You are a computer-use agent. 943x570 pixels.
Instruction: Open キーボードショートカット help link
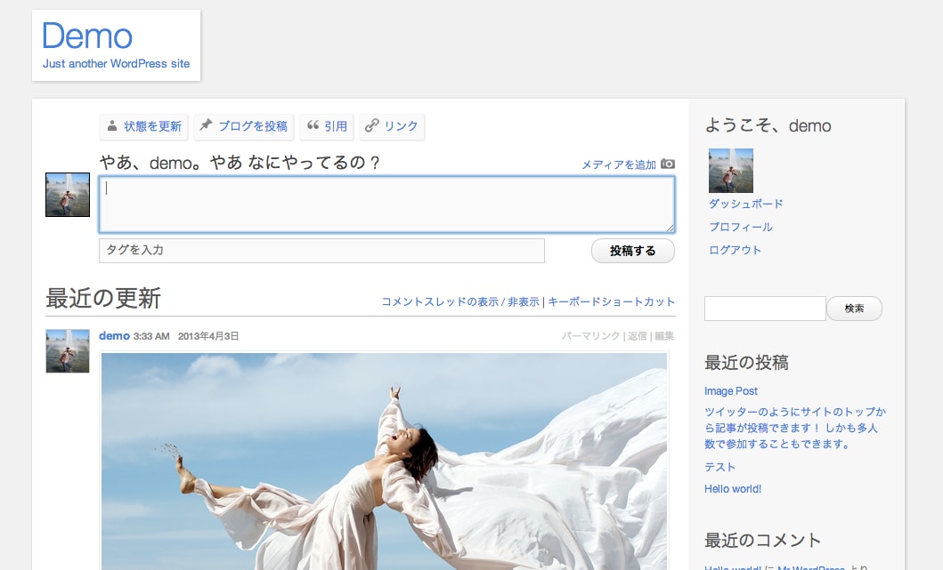[611, 301]
